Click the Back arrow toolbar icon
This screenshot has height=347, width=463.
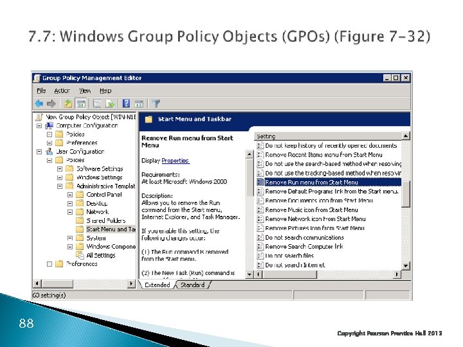coord(39,103)
